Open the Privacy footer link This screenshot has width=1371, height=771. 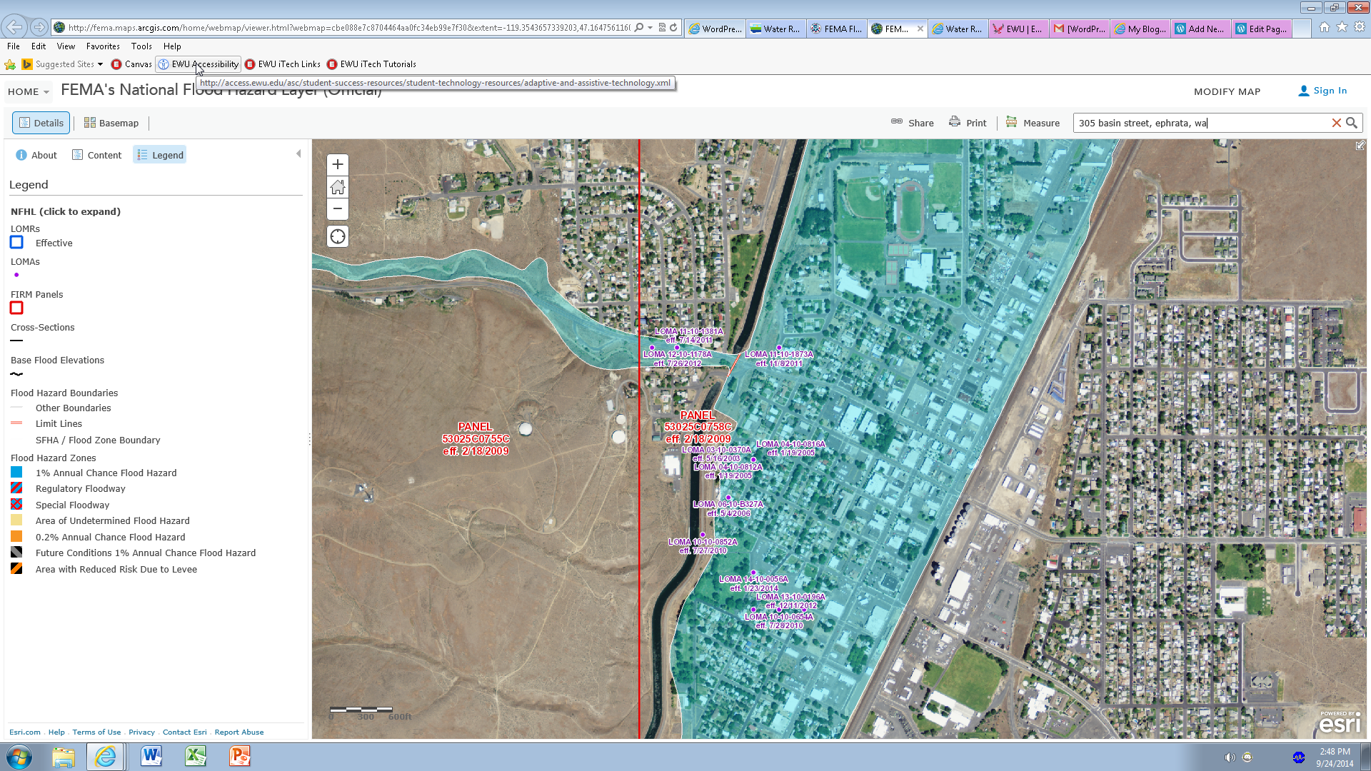click(x=141, y=732)
